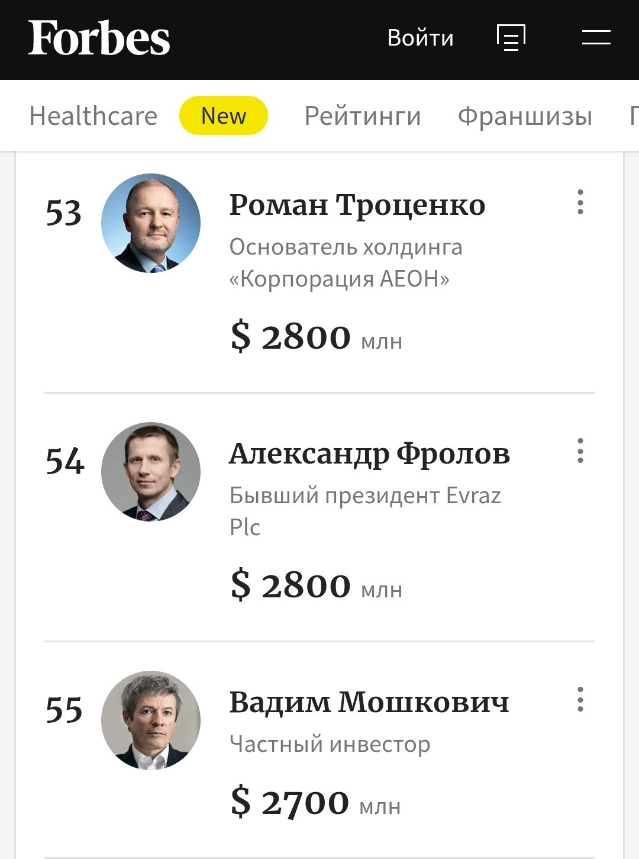Image resolution: width=639 pixels, height=859 pixels.
Task: Open the news feed icon in header
Action: (511, 38)
